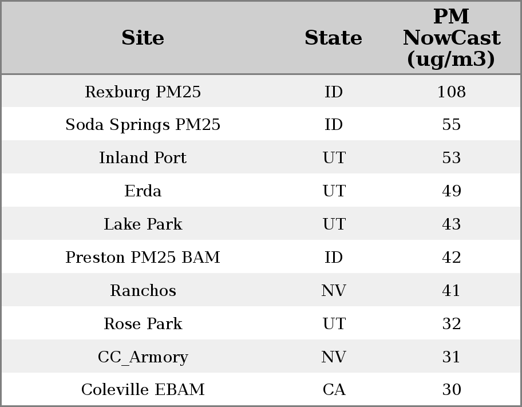Select the Erda site row
Image resolution: width=522 pixels, height=407 pixels.
point(143,191)
